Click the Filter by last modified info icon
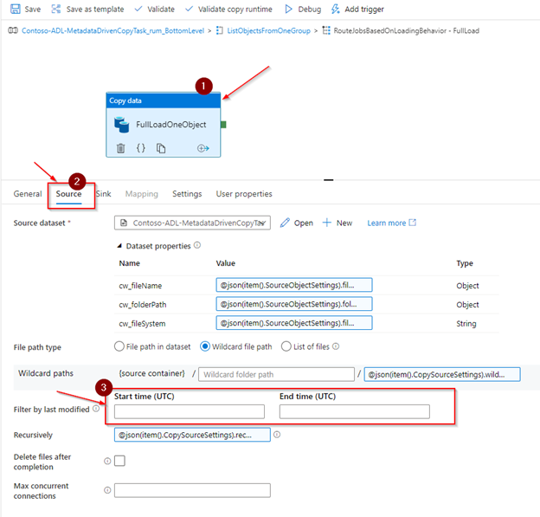 tap(96, 409)
